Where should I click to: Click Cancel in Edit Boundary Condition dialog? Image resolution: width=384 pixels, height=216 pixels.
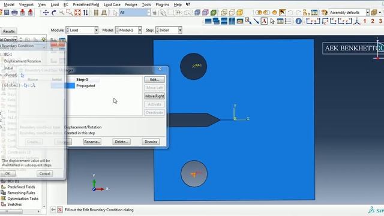pyautogui.click(x=45, y=173)
